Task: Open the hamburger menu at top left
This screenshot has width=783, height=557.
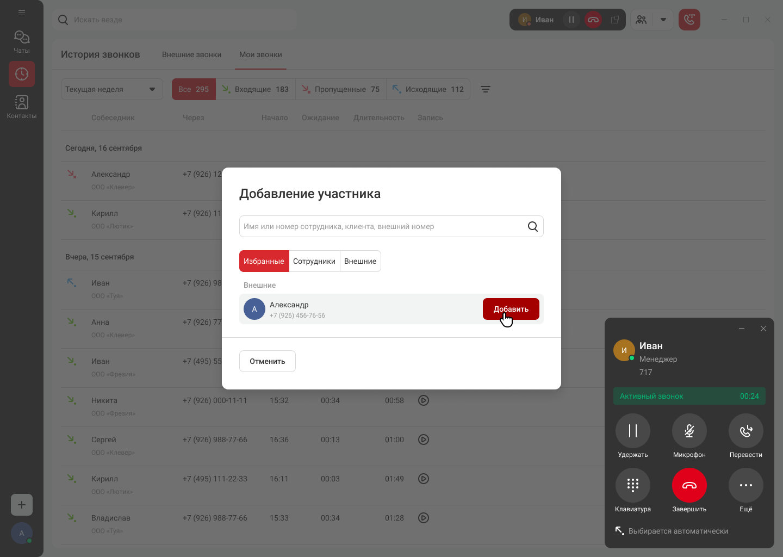Action: pyautogui.click(x=22, y=13)
